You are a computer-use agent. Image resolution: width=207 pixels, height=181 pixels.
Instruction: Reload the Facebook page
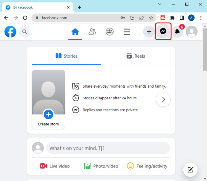25,18
